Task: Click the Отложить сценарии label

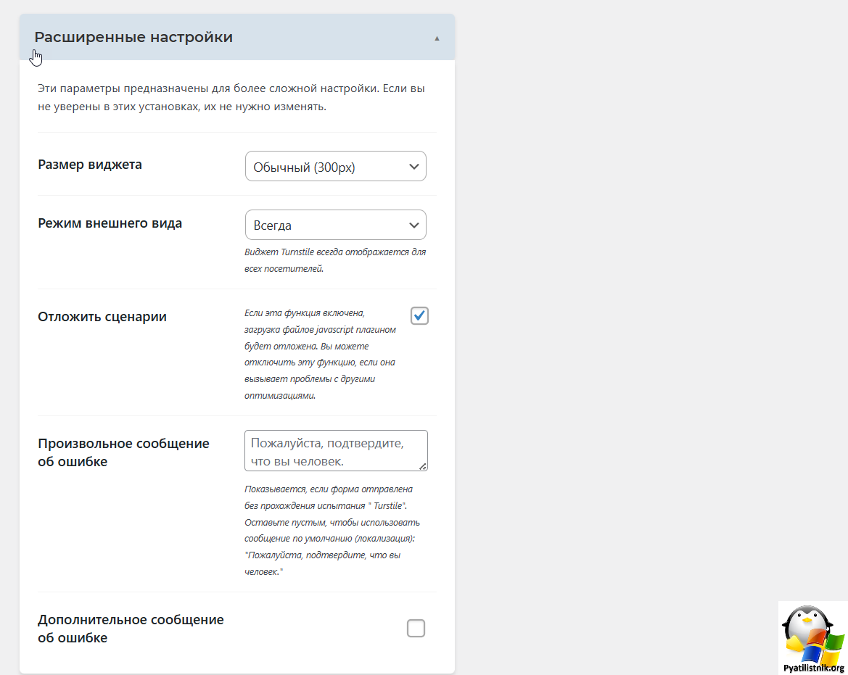Action: [x=102, y=317]
